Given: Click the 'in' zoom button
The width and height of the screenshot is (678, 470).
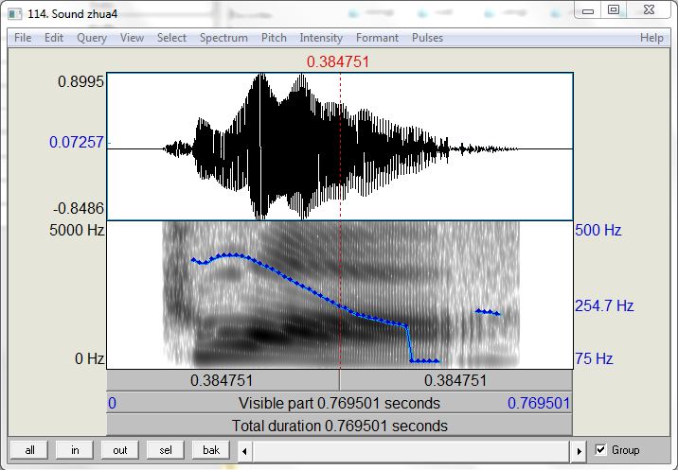Looking at the screenshot, I should click(75, 450).
